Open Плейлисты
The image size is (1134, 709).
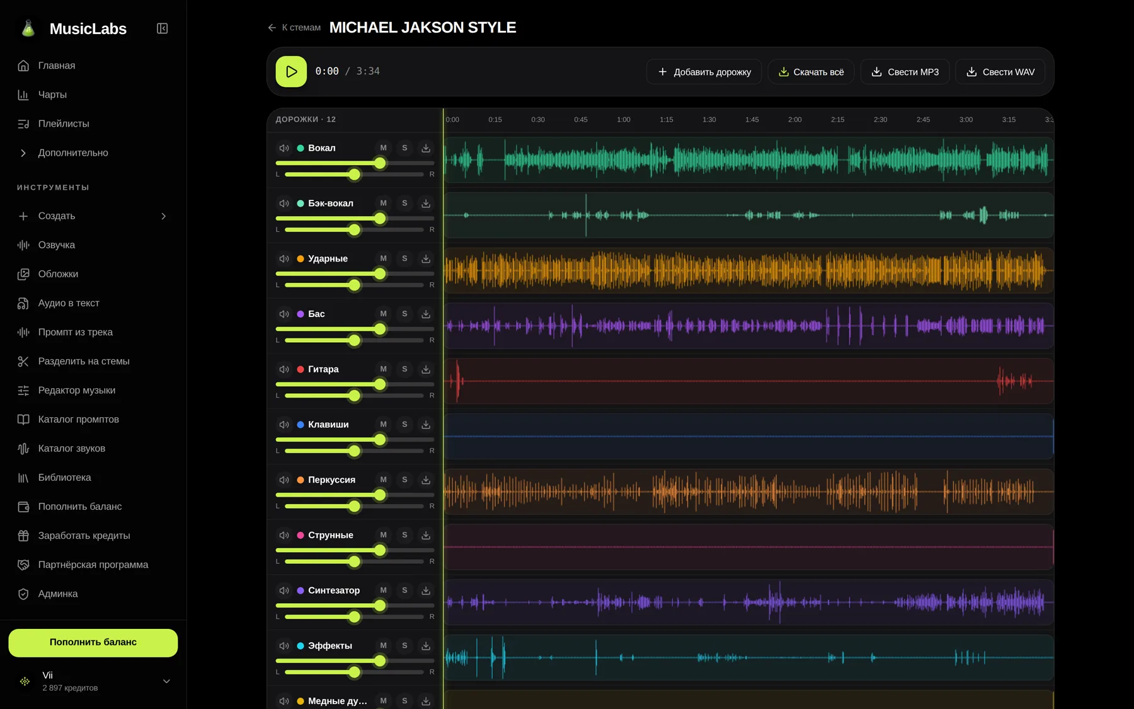(x=93, y=124)
